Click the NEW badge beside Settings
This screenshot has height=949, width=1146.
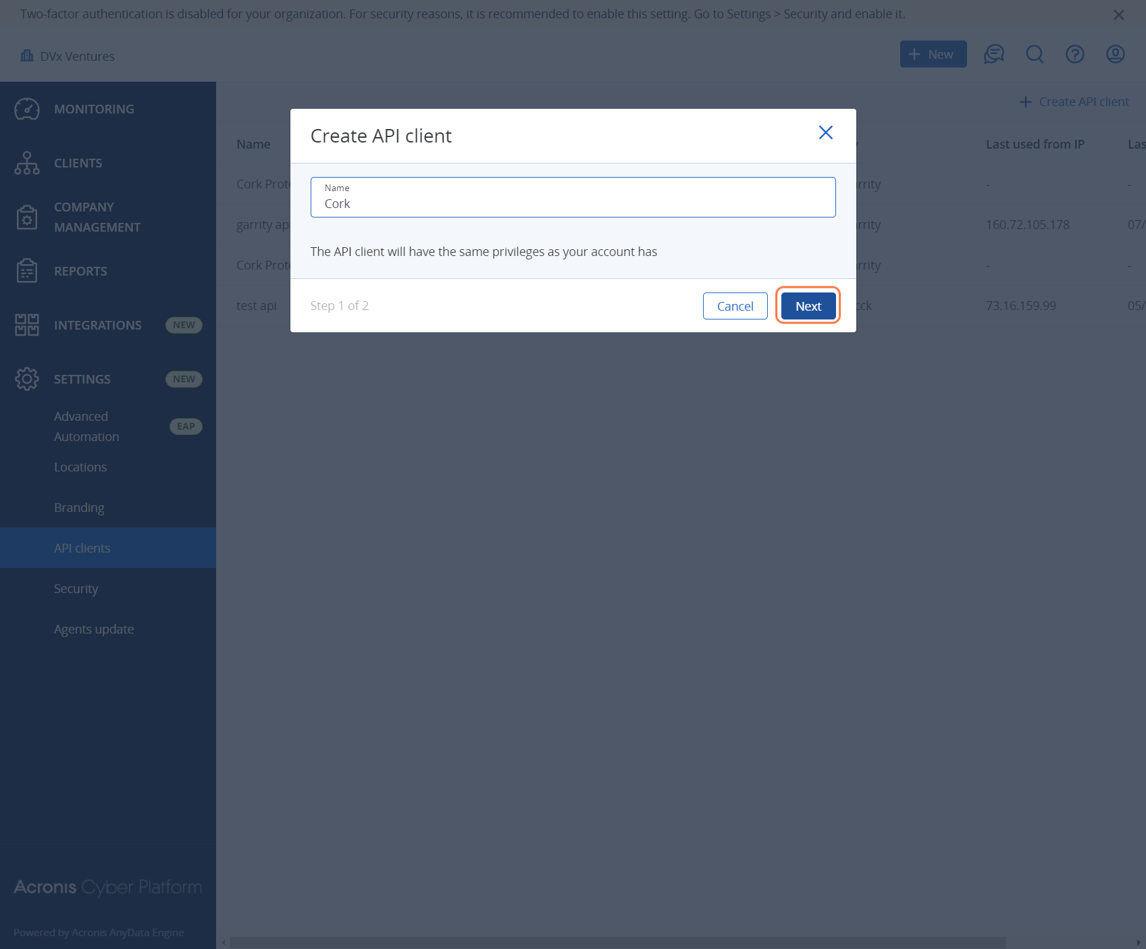(x=184, y=379)
